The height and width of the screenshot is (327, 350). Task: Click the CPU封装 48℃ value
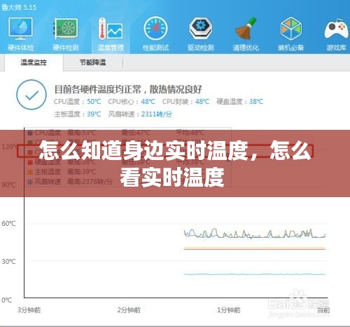pyautogui.click(x=202, y=102)
